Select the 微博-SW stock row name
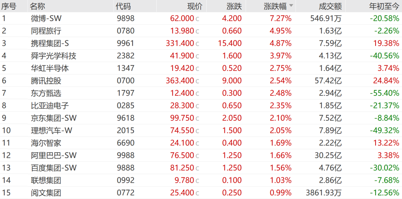The image size is (402, 199). (x=46, y=18)
